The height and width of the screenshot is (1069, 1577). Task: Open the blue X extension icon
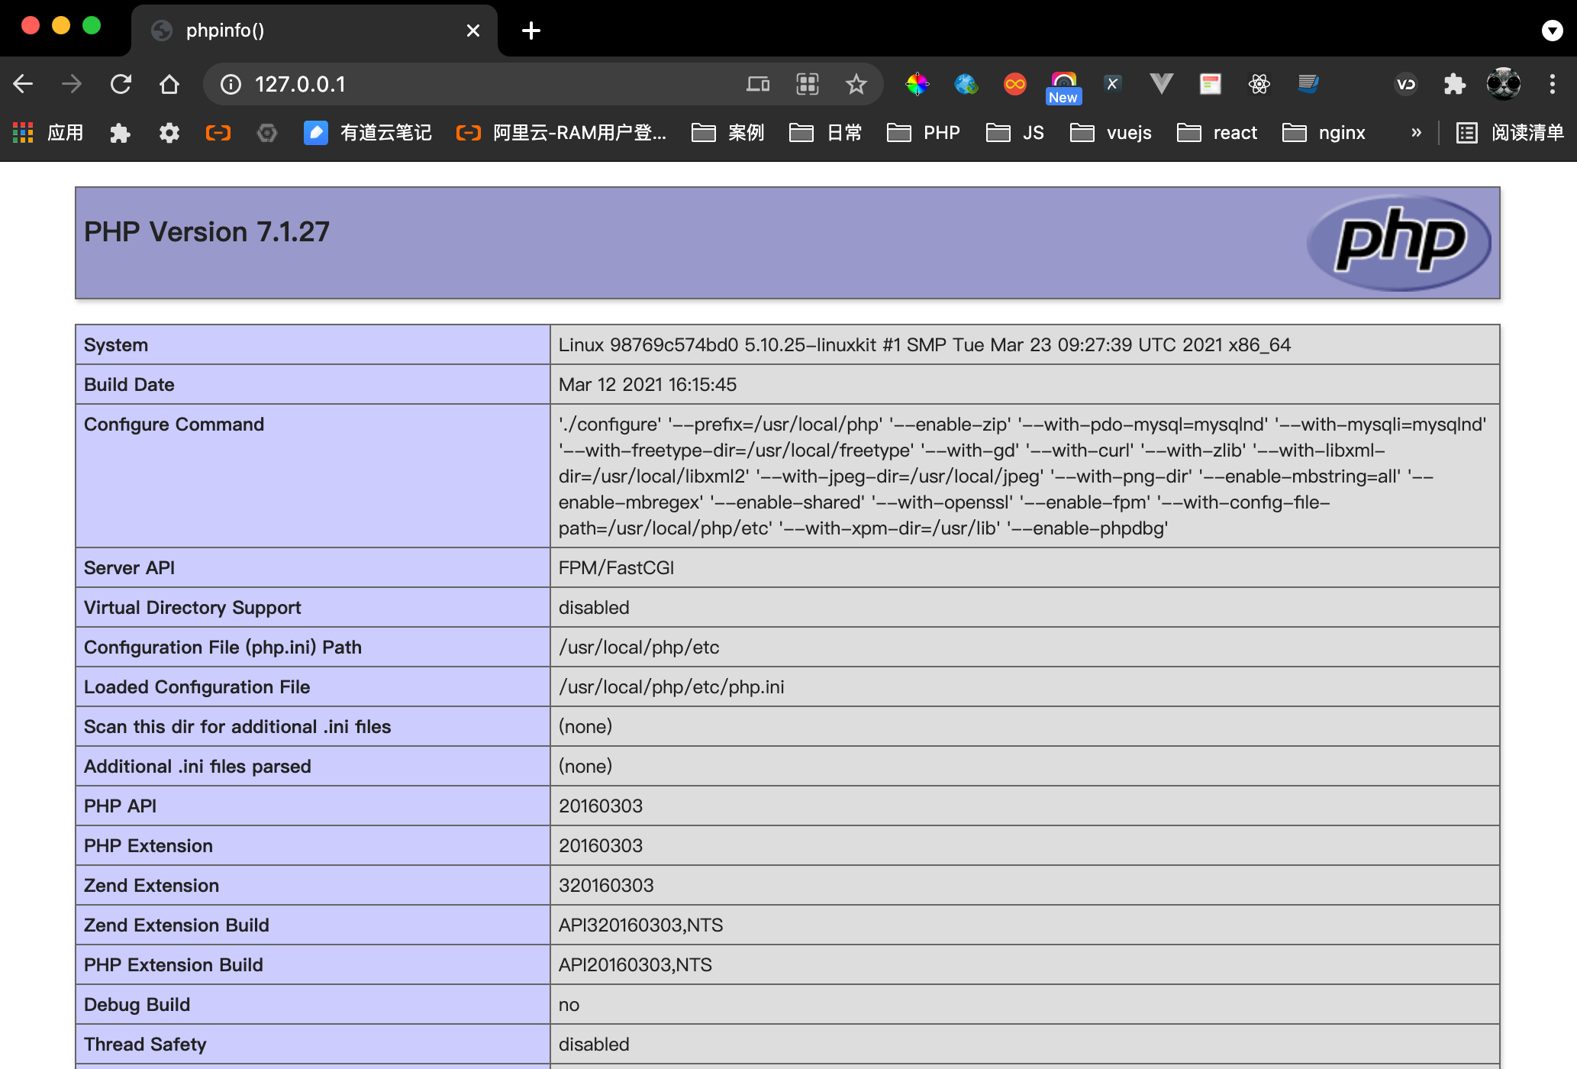point(1112,84)
